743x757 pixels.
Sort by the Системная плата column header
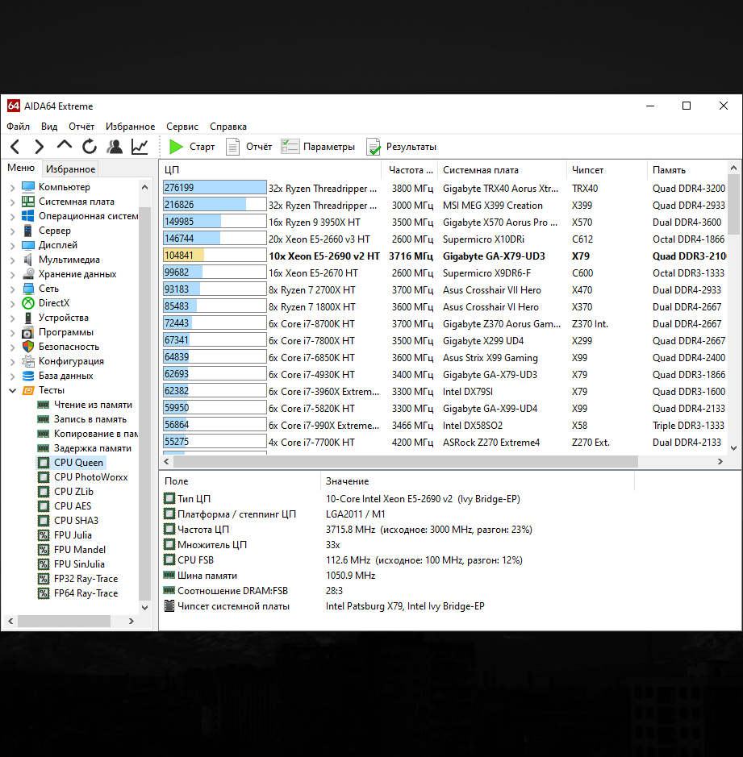pyautogui.click(x=502, y=170)
